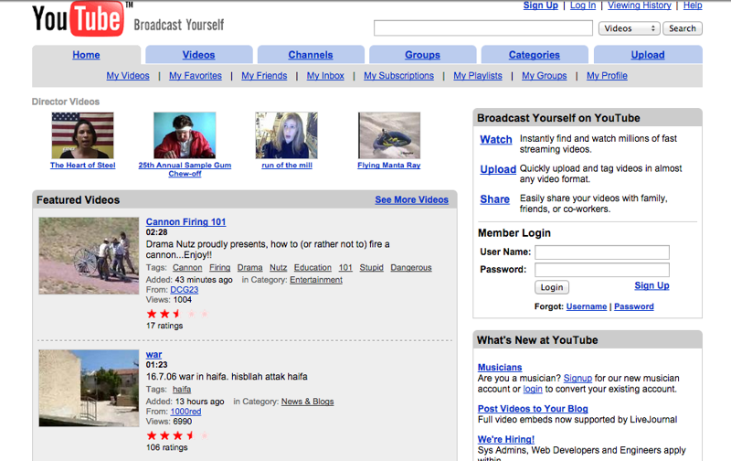Switch to the Groups tab

422,55
